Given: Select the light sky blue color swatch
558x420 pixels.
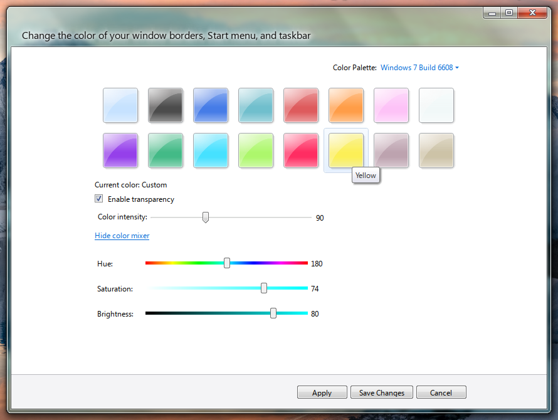Looking at the screenshot, I should [120, 105].
